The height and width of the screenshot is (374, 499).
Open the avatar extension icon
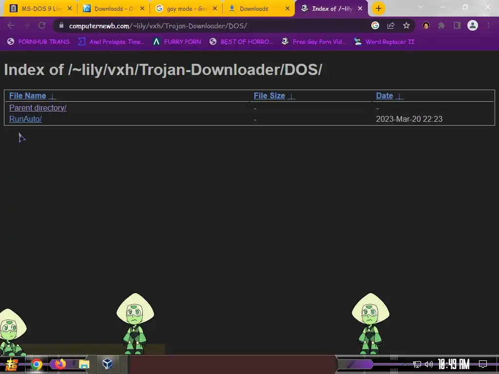click(x=426, y=25)
